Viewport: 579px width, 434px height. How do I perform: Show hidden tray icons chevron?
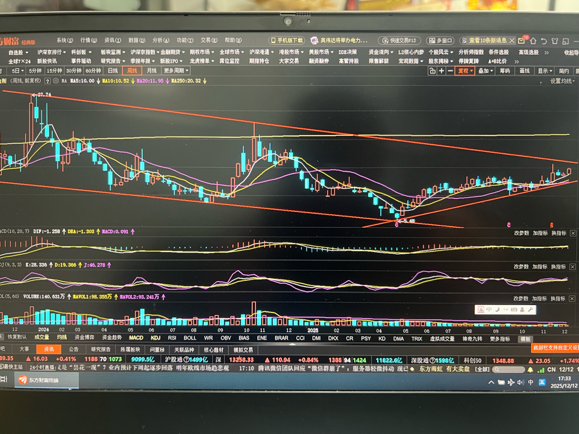tap(491, 383)
